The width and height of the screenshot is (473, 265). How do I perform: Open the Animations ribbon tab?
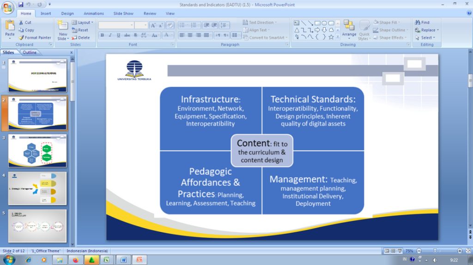pos(93,13)
